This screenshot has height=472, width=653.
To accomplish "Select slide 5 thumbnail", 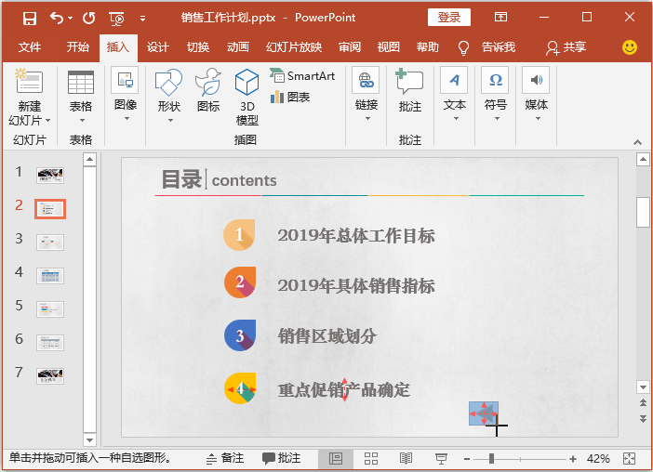I will coord(50,309).
